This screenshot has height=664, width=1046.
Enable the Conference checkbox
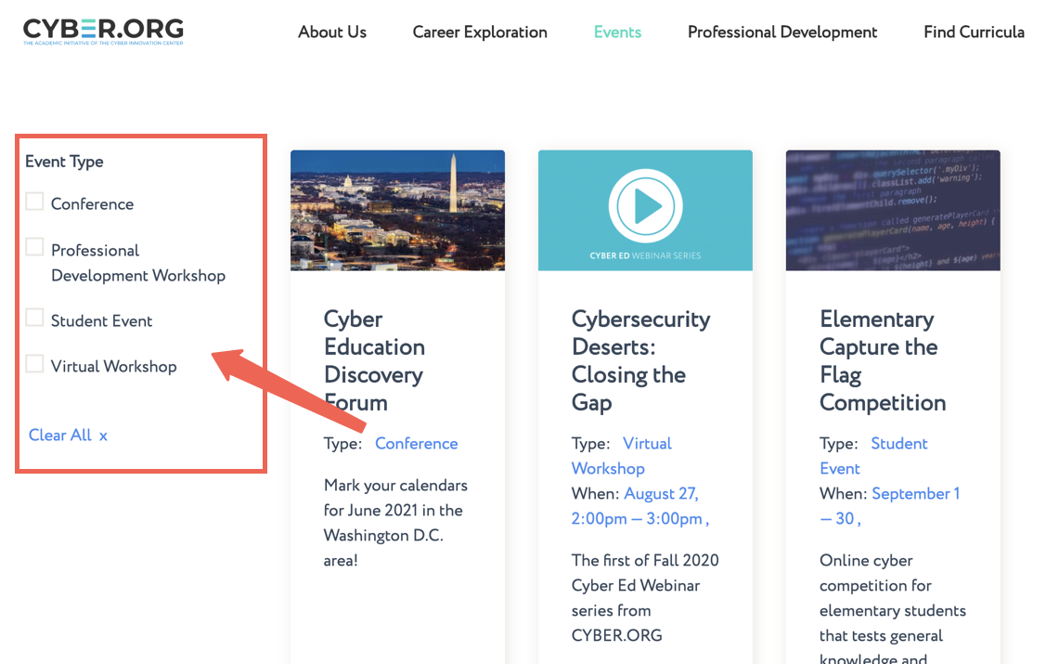pos(34,202)
